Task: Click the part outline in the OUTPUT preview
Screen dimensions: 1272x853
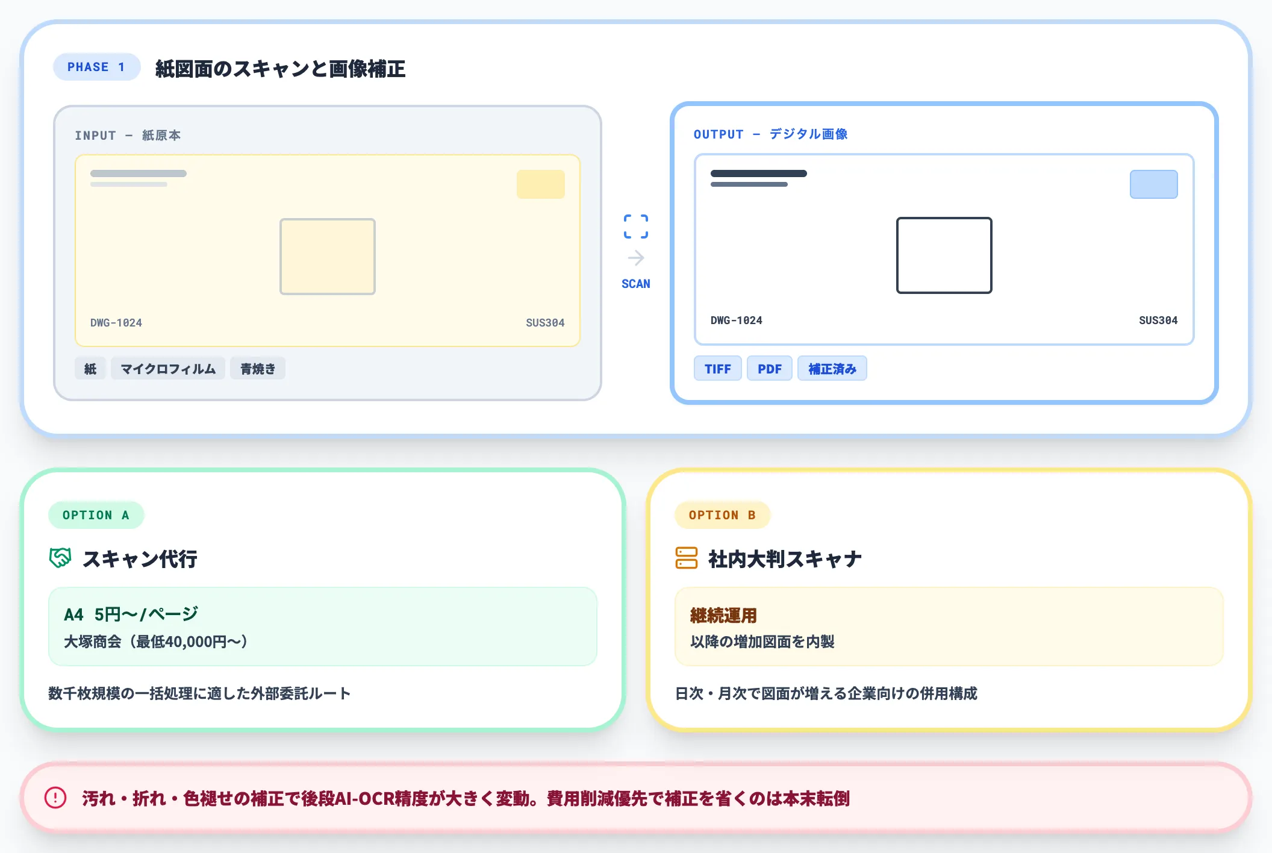Action: coord(944,255)
